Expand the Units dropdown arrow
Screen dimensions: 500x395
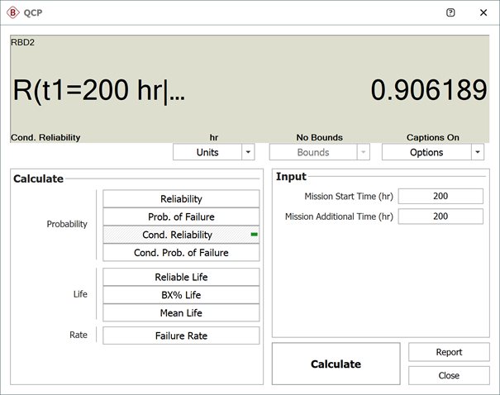(x=248, y=152)
